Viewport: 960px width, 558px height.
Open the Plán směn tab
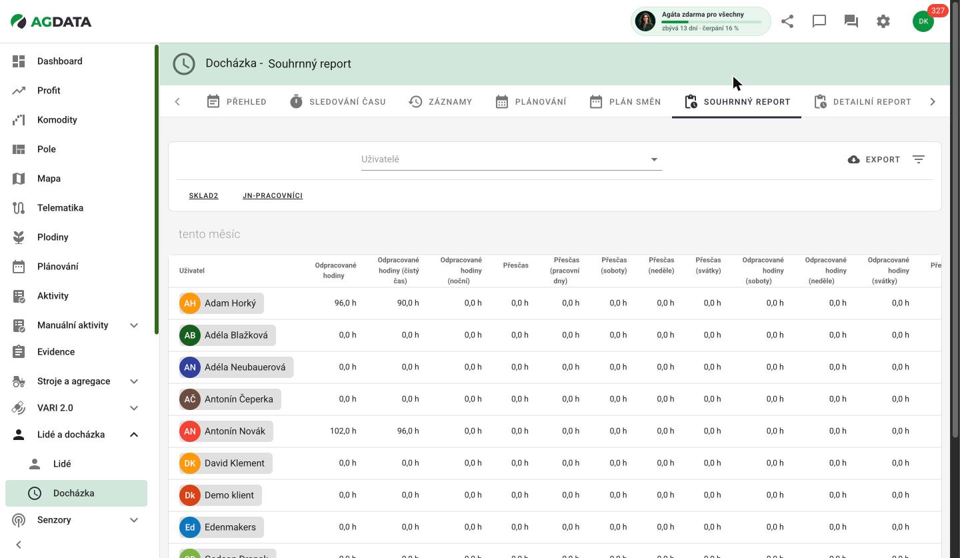coord(625,102)
